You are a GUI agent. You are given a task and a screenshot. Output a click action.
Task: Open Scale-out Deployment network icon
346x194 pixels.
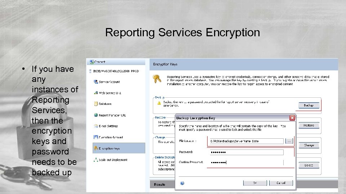96,160
